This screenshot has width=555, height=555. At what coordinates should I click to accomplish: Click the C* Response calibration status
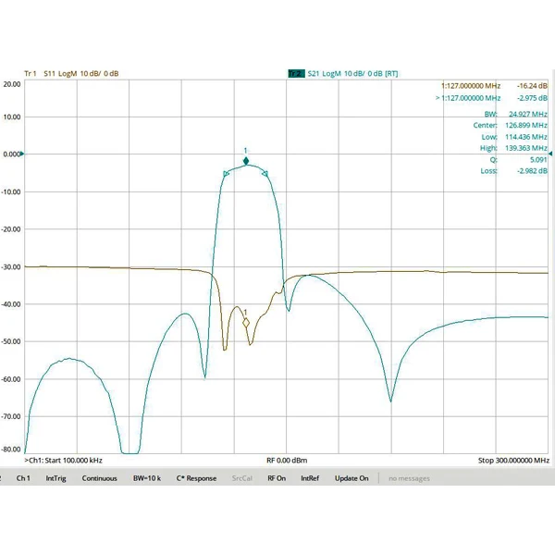pos(196,478)
